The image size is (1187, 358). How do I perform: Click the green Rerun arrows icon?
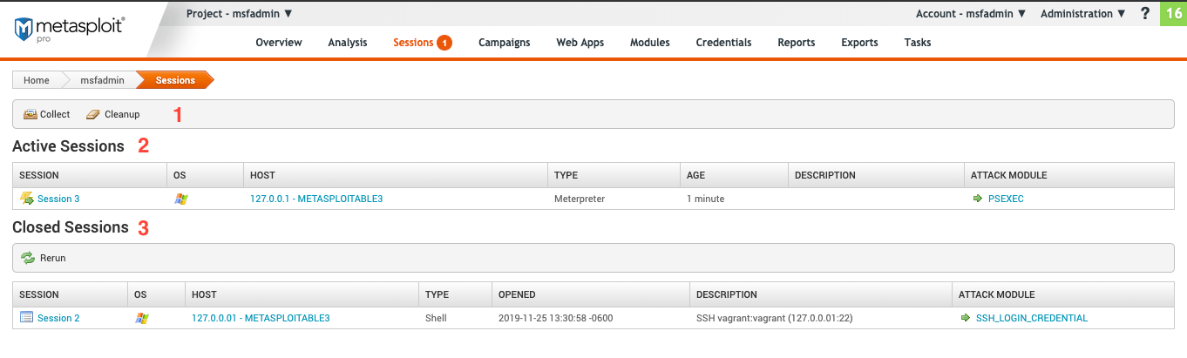[28, 258]
